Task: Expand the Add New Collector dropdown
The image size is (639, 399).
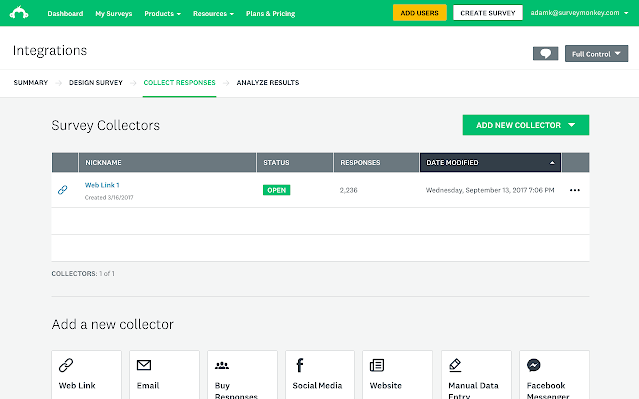Action: pos(526,125)
